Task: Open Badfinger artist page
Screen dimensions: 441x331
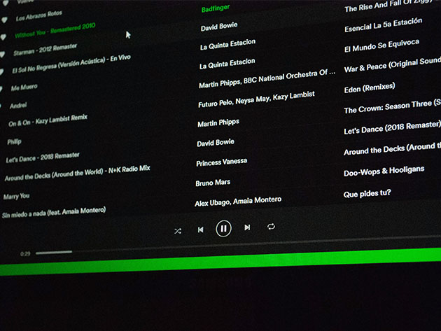Action: pyautogui.click(x=215, y=9)
